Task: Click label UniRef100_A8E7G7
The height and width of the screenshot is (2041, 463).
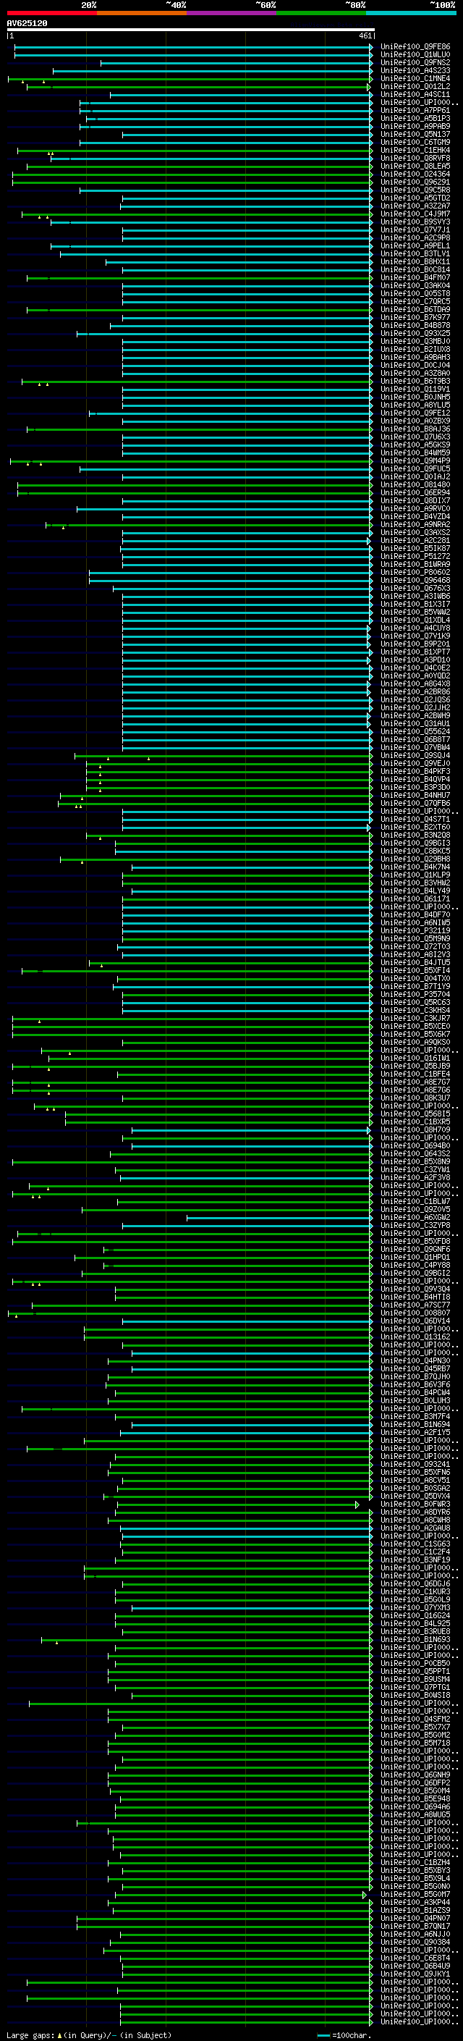Action: click(415, 1082)
